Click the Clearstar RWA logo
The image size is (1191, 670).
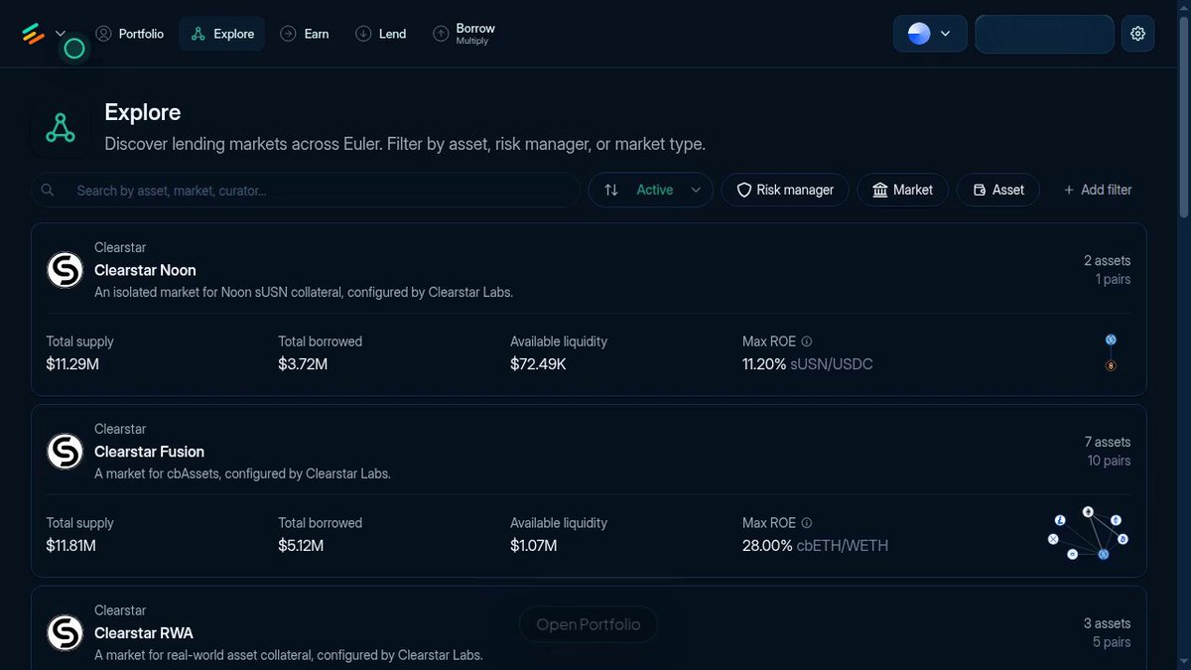65,633
